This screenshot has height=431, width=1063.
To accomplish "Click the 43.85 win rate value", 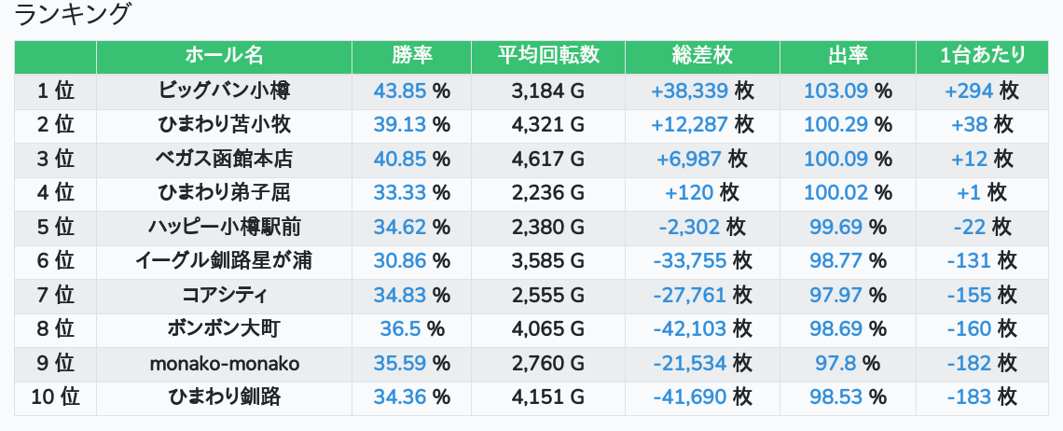I will [x=400, y=90].
